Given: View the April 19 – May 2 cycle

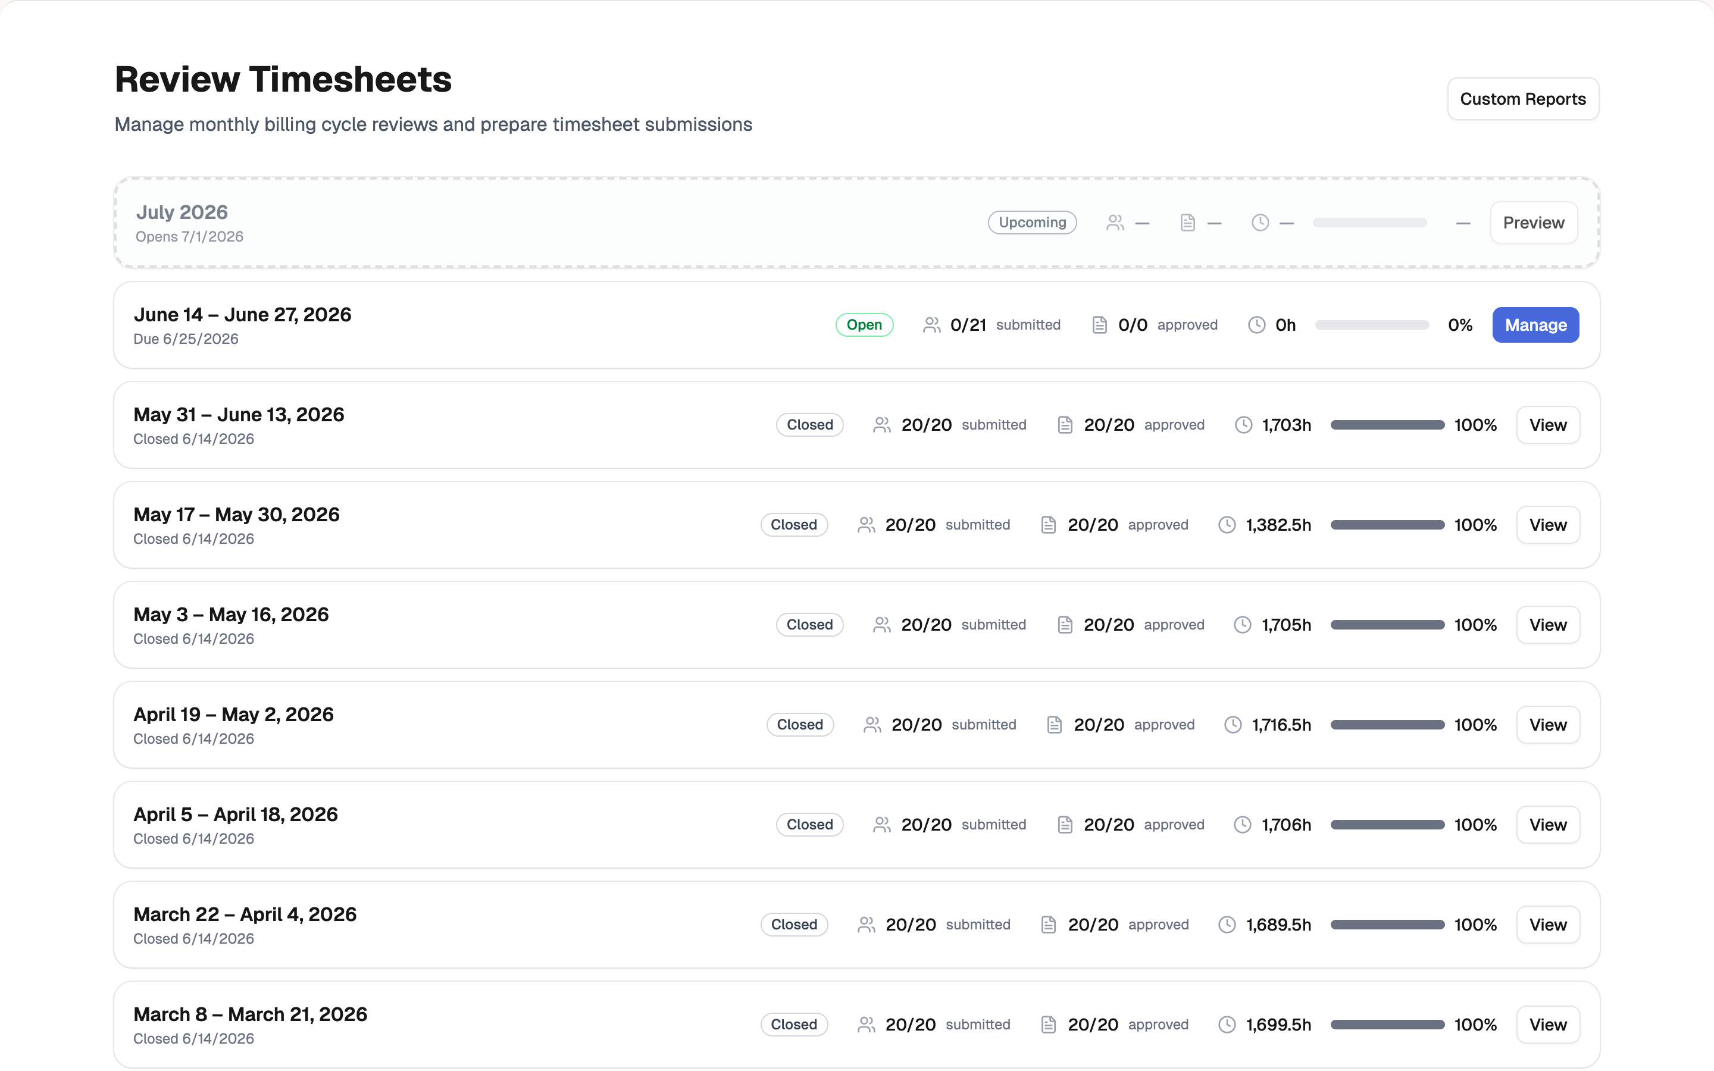Looking at the screenshot, I should point(1547,725).
